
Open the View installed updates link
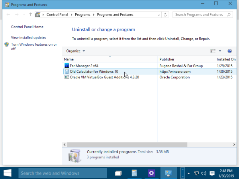[29, 38]
